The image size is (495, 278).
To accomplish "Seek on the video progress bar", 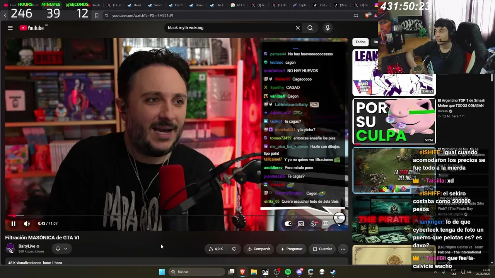I will pos(176,216).
